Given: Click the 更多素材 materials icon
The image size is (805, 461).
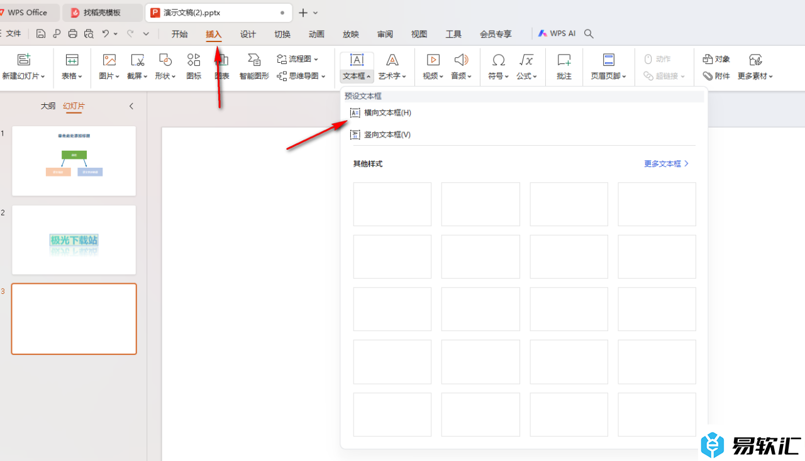Looking at the screenshot, I should (x=755, y=60).
